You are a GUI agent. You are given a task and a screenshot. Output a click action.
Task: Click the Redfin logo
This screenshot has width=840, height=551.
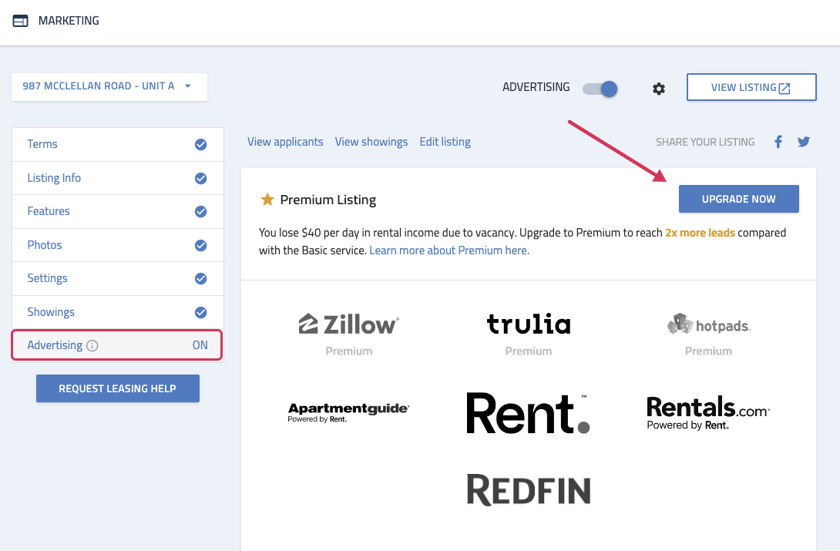(529, 489)
